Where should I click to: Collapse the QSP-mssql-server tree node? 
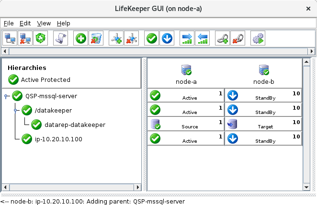tap(6, 96)
